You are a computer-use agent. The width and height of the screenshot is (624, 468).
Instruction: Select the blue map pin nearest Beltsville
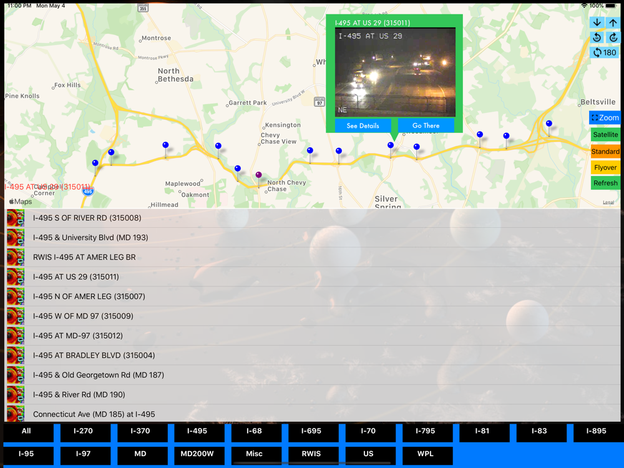[548, 124]
